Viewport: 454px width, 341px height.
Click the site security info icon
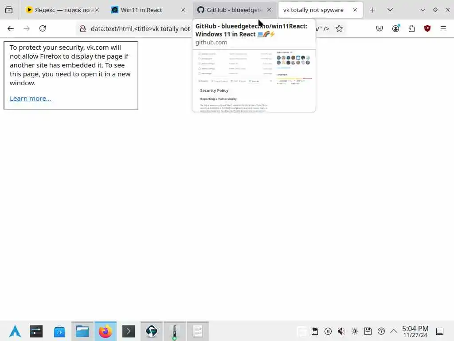(83, 28)
